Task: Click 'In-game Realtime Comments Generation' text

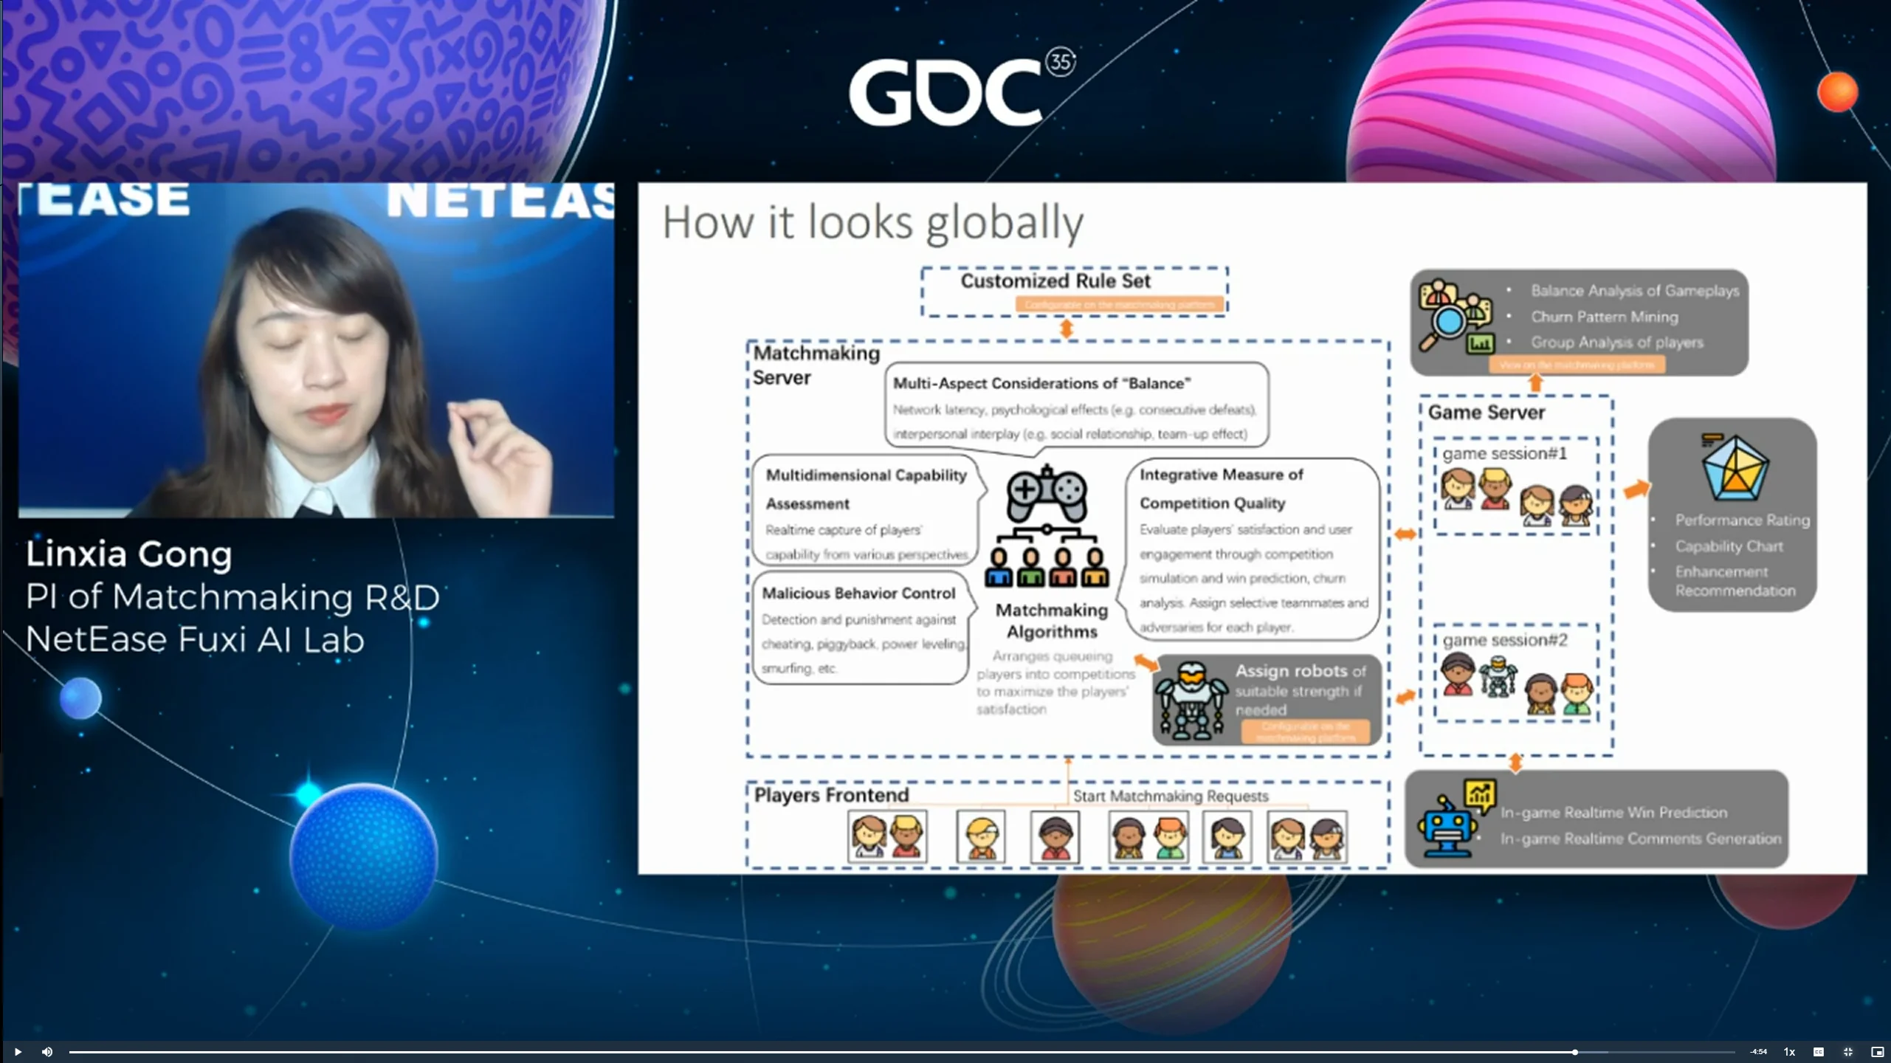Action: [x=1640, y=839]
